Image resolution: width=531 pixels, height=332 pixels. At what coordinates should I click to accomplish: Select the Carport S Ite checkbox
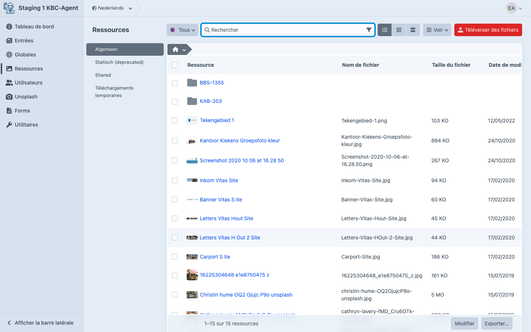tap(175, 257)
